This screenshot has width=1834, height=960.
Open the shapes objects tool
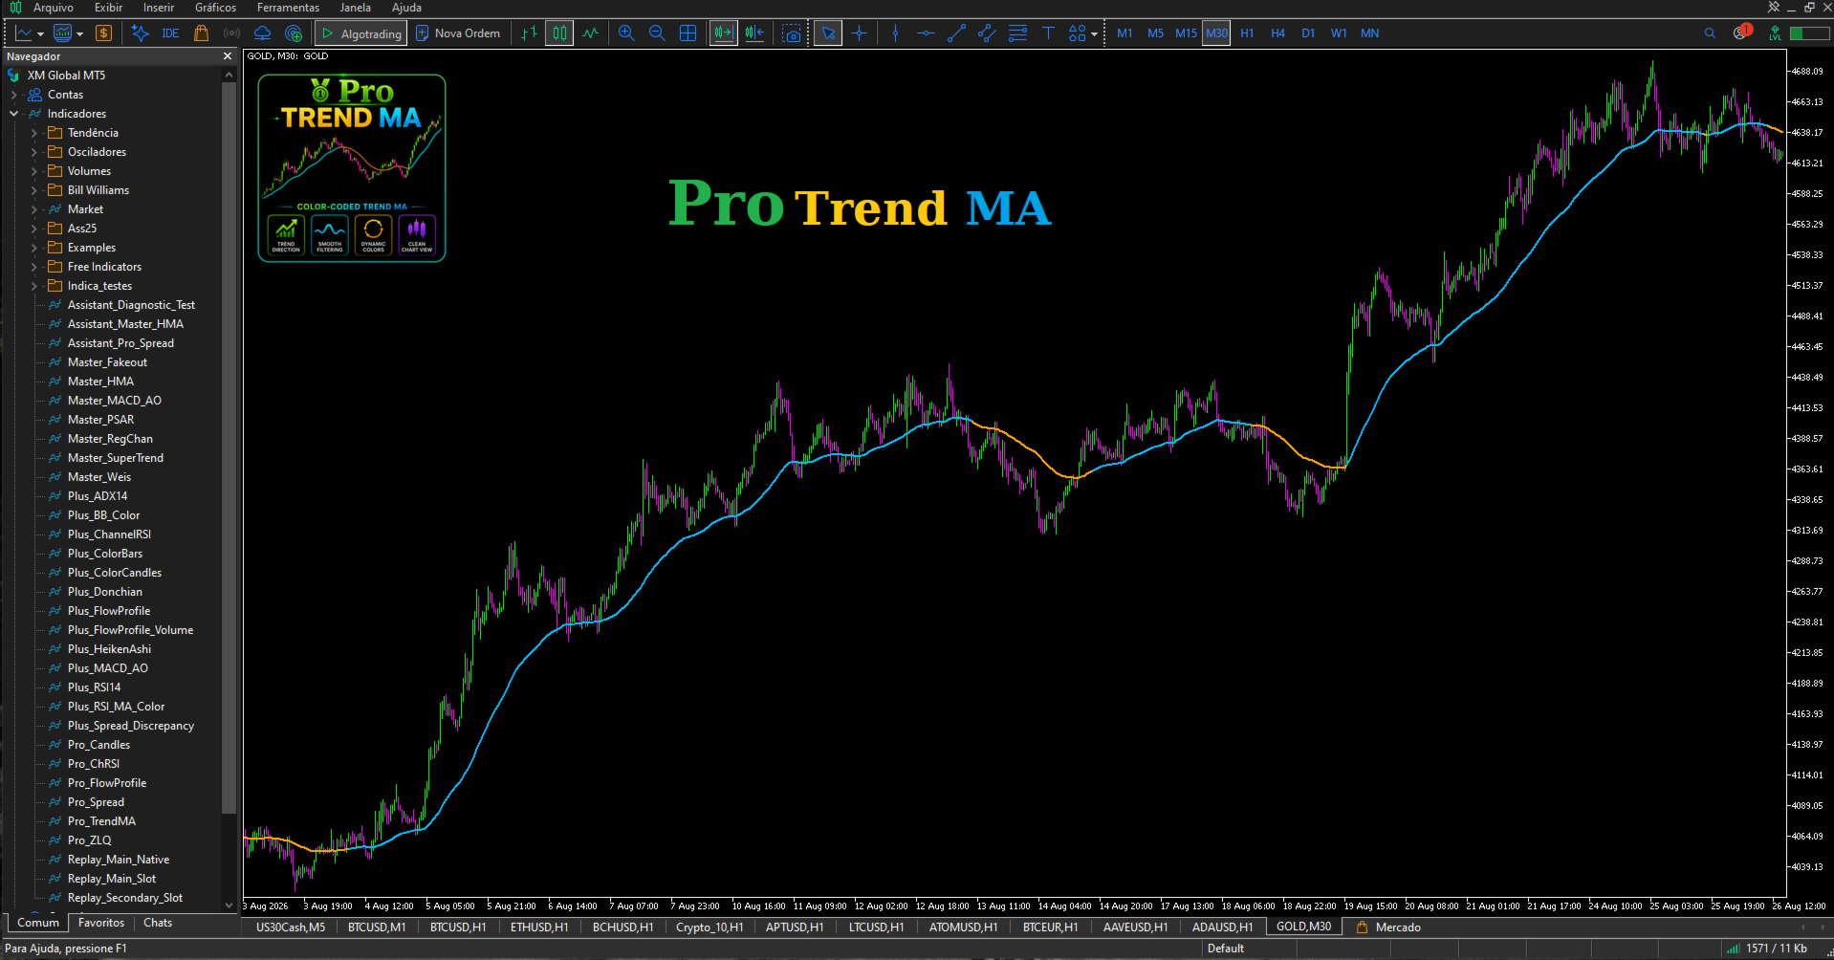[1078, 33]
